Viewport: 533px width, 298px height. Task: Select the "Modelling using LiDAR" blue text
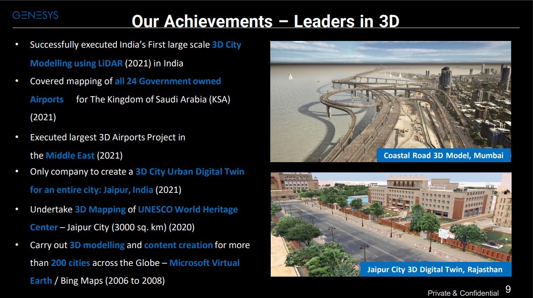tap(76, 63)
